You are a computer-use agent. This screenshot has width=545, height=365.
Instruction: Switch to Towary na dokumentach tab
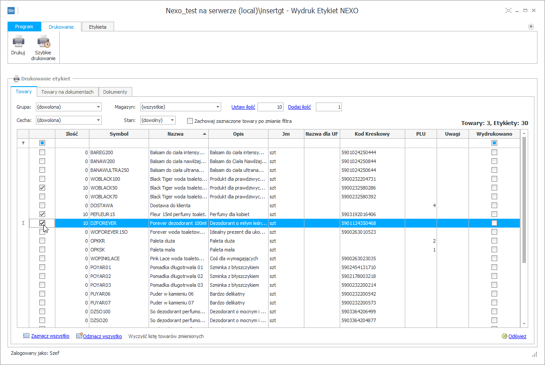pyautogui.click(x=67, y=92)
